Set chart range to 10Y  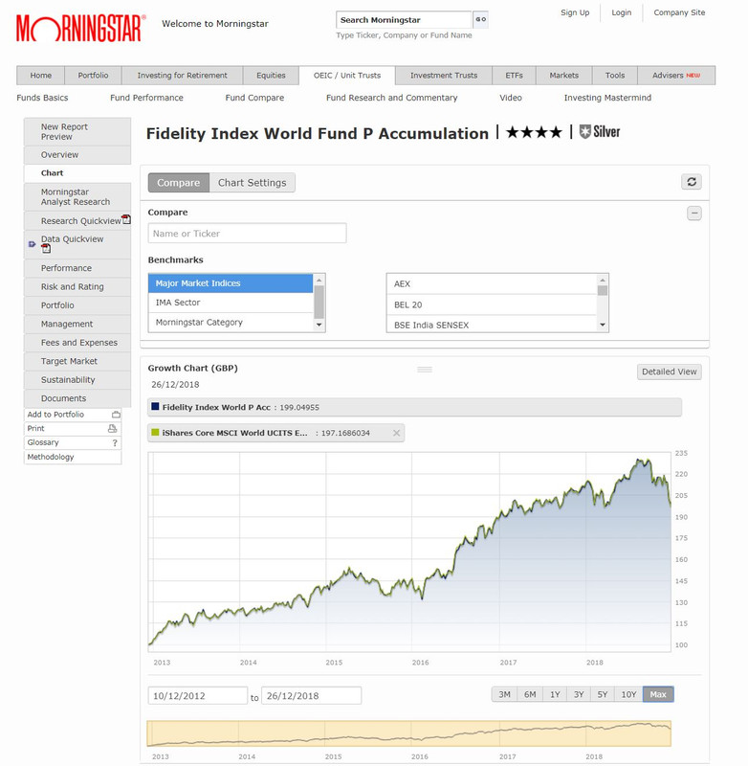coord(629,694)
